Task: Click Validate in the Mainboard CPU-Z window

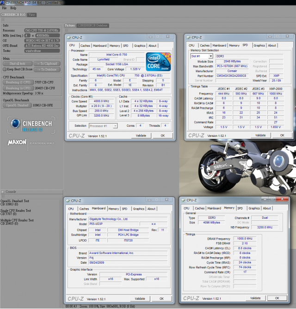Action: pyautogui.click(x=140, y=299)
